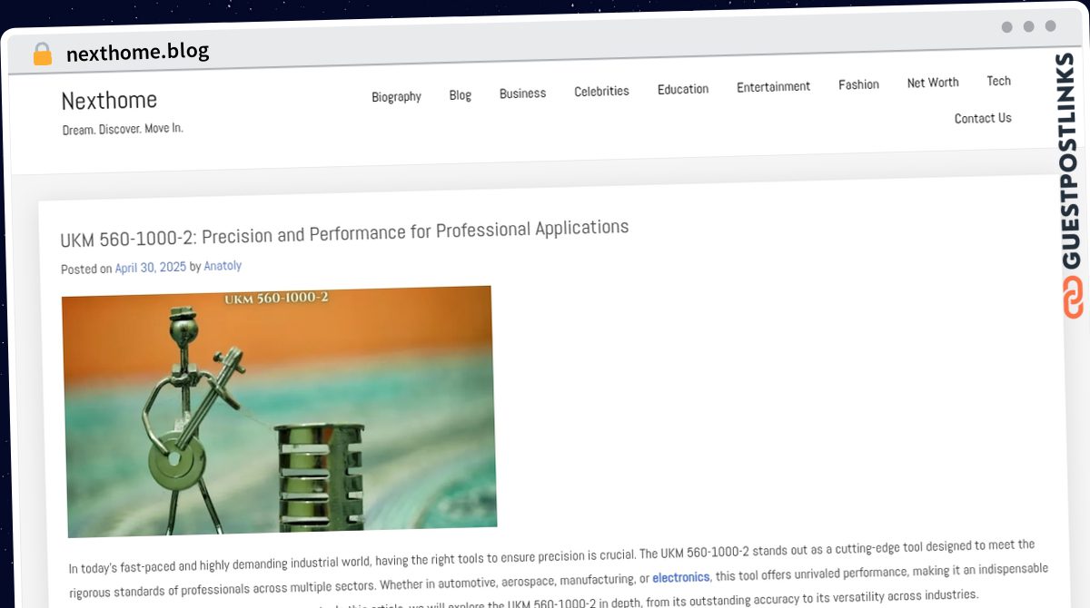Click the first gray window control dot
The width and height of the screenshot is (1090, 608).
coord(1006,27)
